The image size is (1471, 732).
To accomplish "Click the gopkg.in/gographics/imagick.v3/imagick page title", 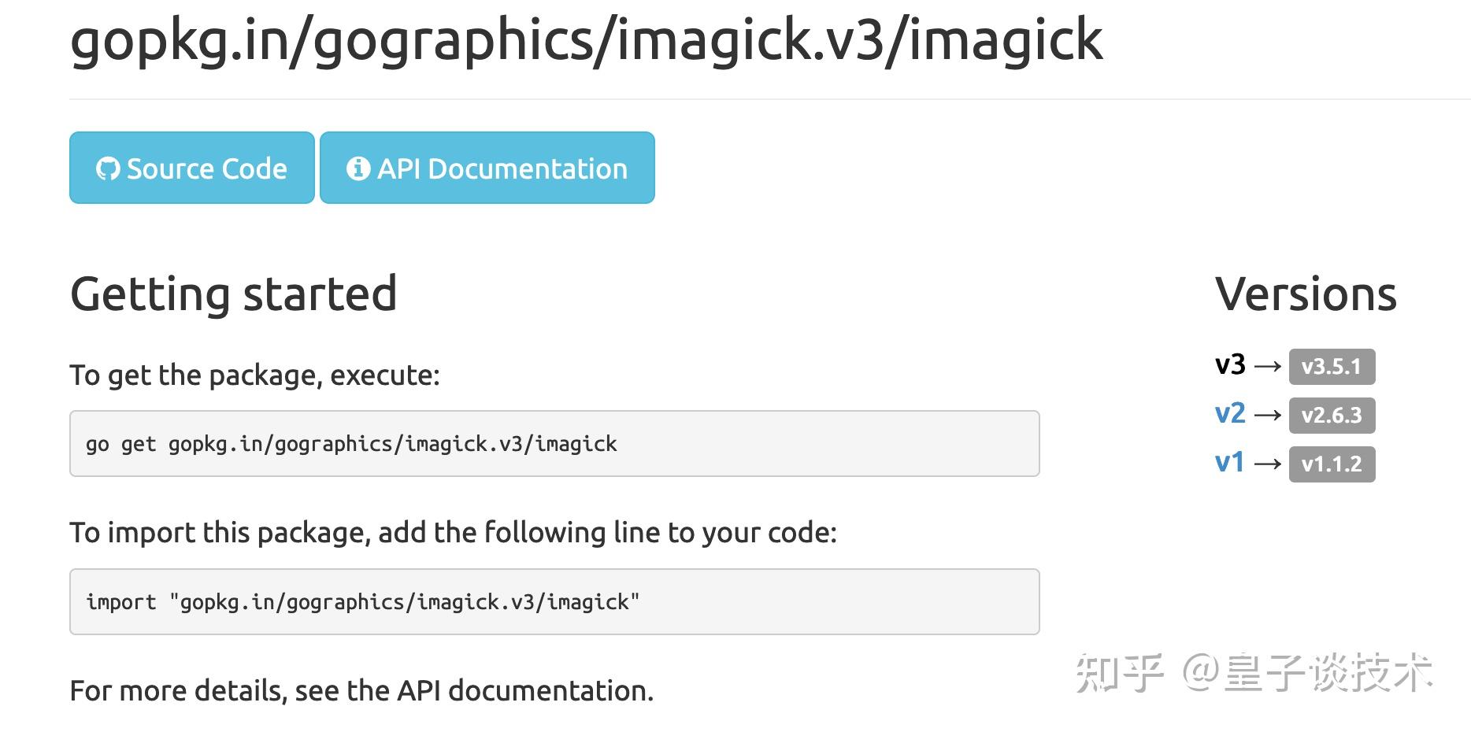I will 586,43.
